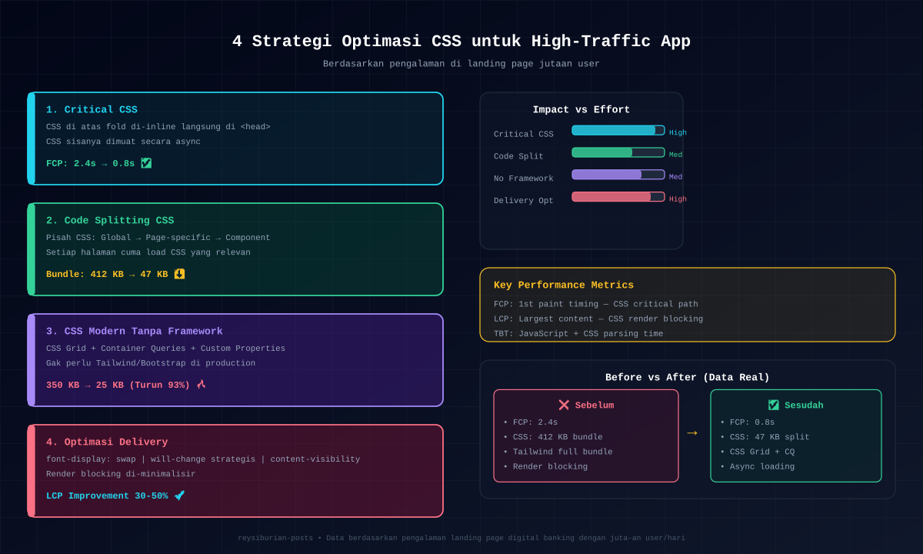Click the small icon after Turun 93%
This screenshot has width=923, height=554.
(201, 385)
